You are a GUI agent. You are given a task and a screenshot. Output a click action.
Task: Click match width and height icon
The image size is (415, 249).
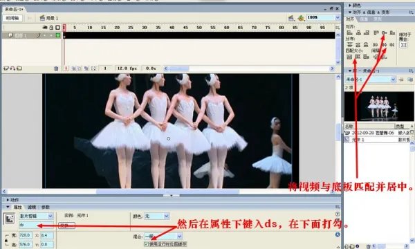click(x=366, y=57)
